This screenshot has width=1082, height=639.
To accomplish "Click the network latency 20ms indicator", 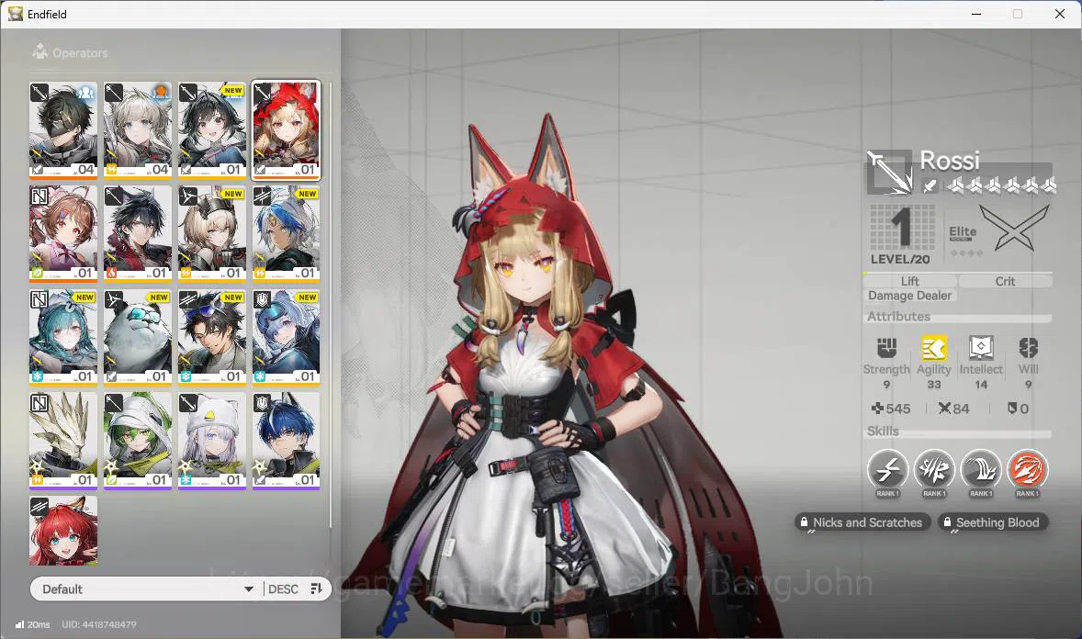I will tap(32, 624).
